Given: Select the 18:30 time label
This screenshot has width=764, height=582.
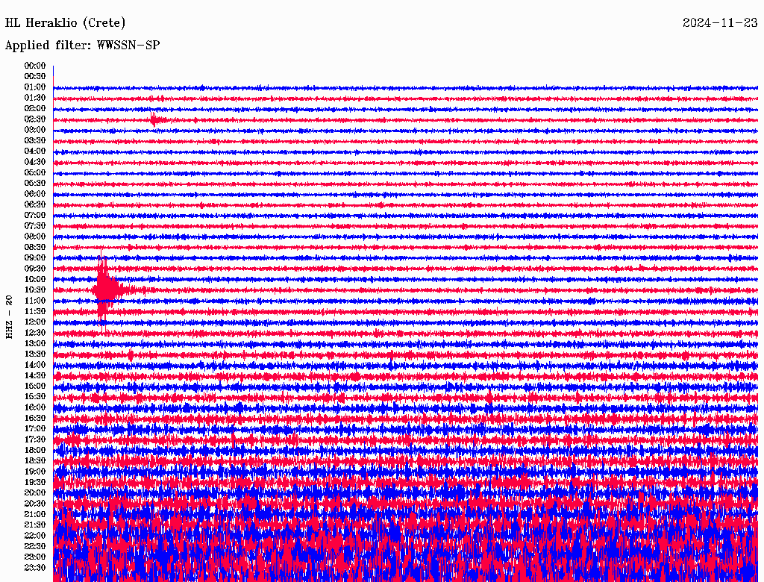Looking at the screenshot, I should 34,461.
